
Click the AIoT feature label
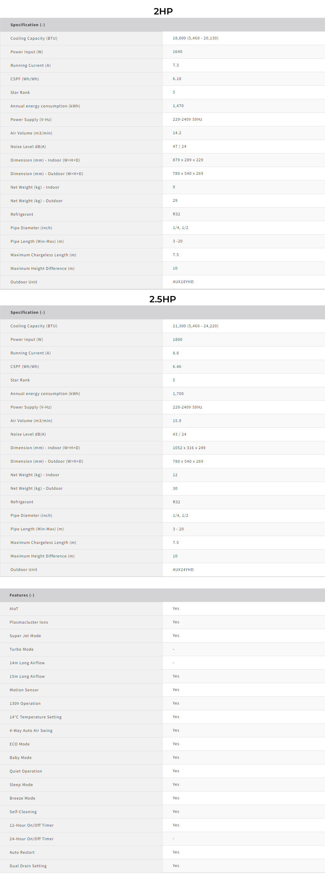click(x=14, y=609)
